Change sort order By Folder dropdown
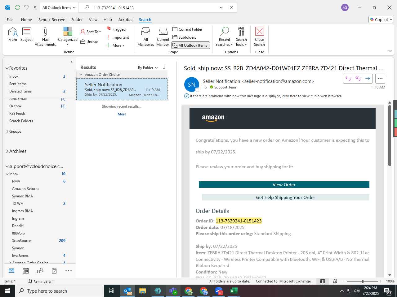The image size is (397, 297). [148, 68]
